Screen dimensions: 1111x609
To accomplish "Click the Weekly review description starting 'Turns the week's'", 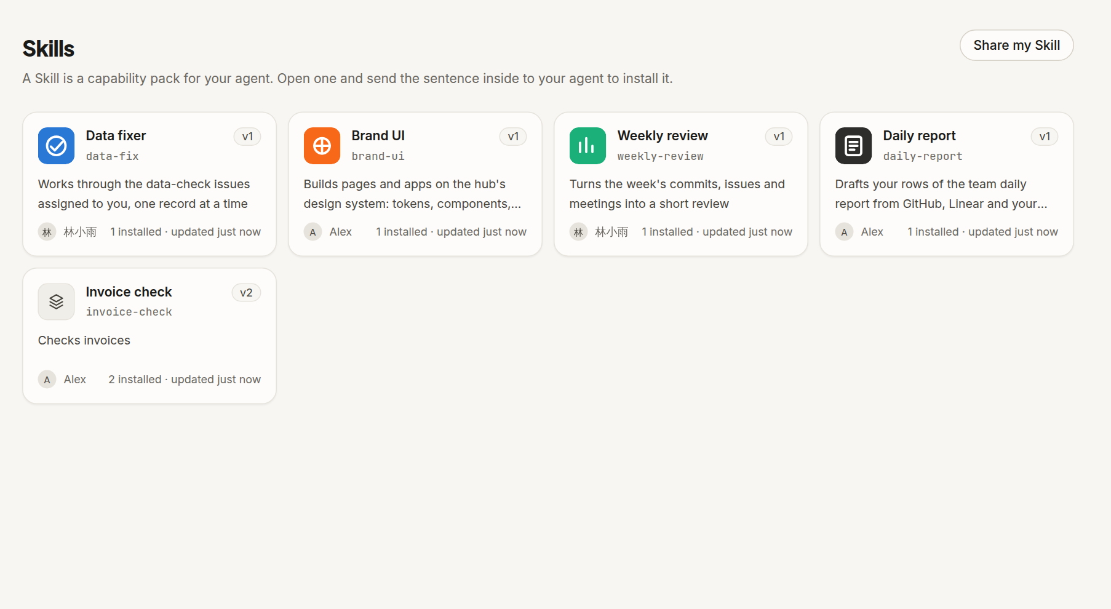I will tap(677, 194).
